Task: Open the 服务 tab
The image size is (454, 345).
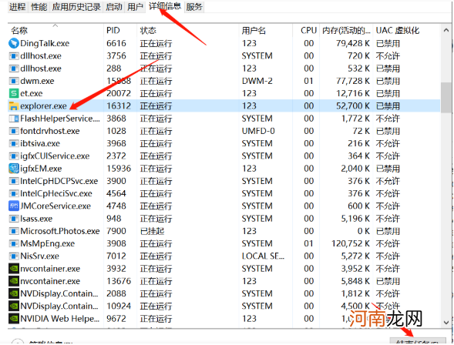Action: 194,7
